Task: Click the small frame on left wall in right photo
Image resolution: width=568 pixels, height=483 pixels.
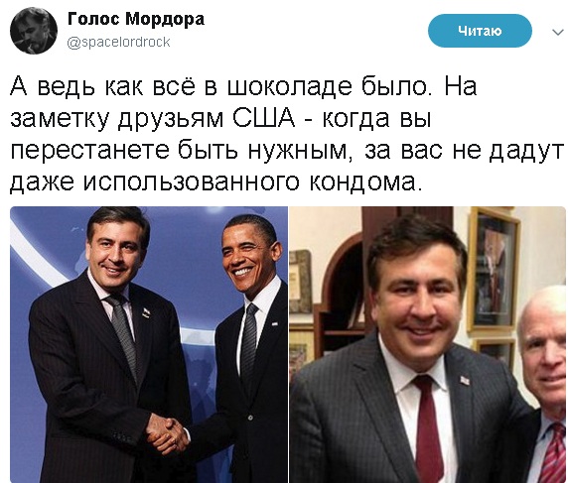Action: (x=300, y=282)
